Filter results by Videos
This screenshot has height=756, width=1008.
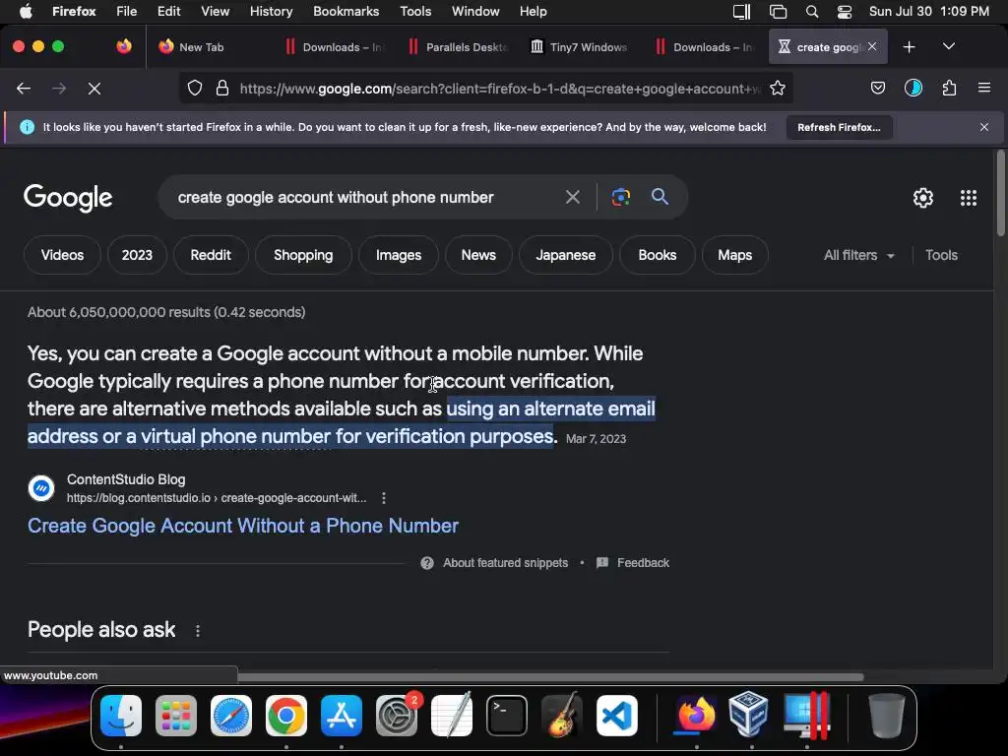[x=62, y=255]
